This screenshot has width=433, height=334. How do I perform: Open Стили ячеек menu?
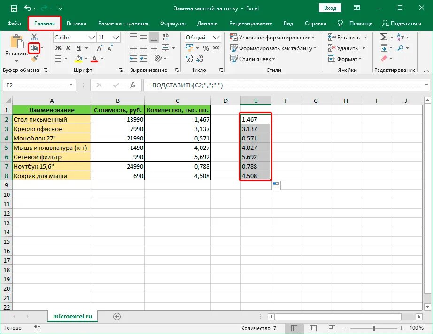coord(252,59)
